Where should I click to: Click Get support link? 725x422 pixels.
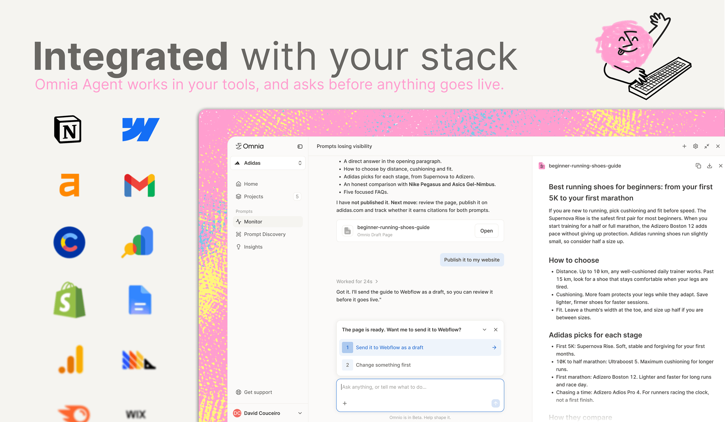click(254, 392)
